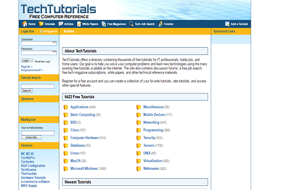Click the Databases folder icon

66,145
